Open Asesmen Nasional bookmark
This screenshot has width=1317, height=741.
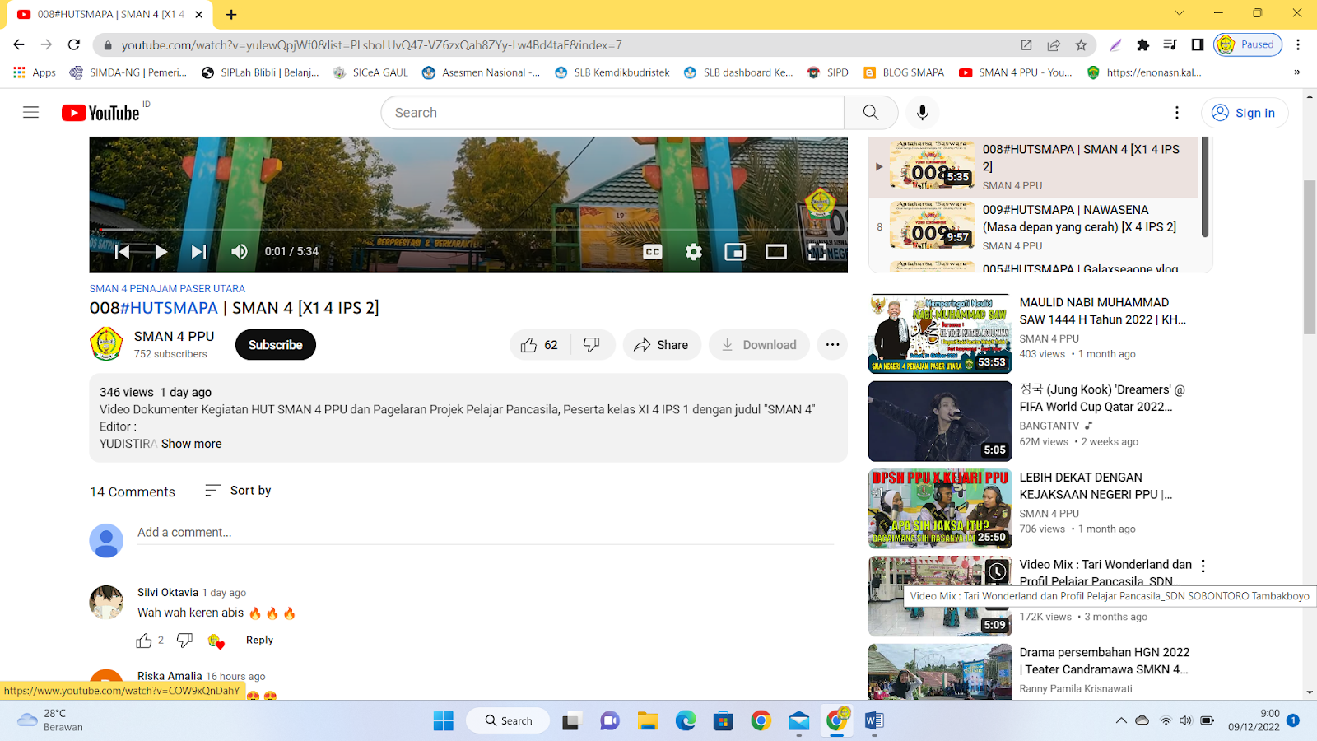pos(482,72)
